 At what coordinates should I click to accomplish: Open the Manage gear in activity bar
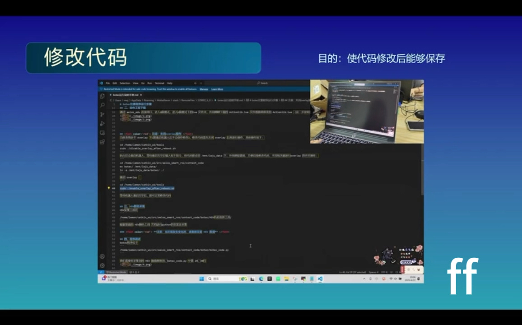[x=102, y=265]
